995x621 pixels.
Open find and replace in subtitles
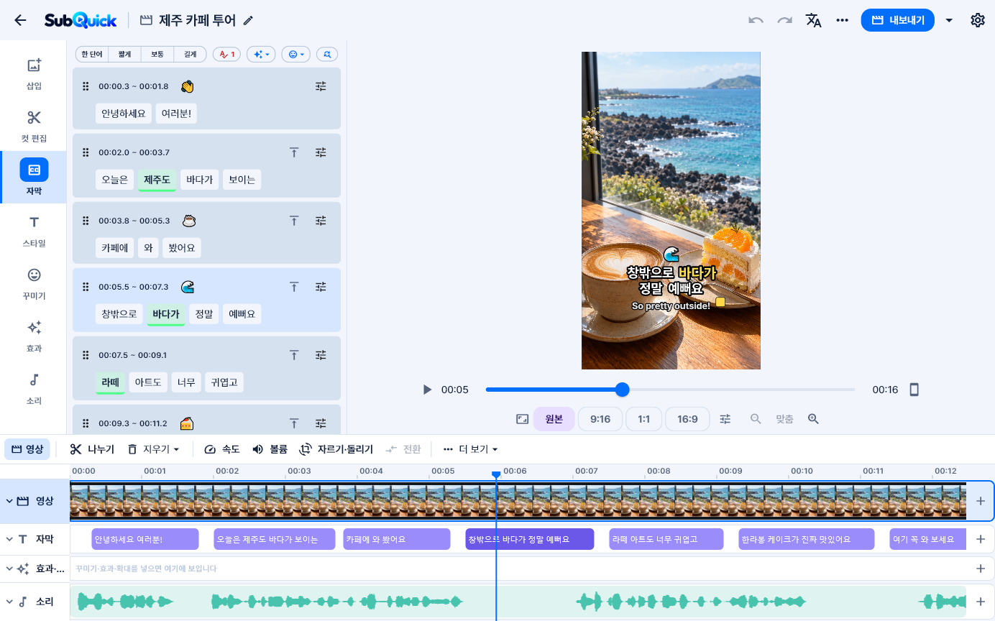[327, 54]
